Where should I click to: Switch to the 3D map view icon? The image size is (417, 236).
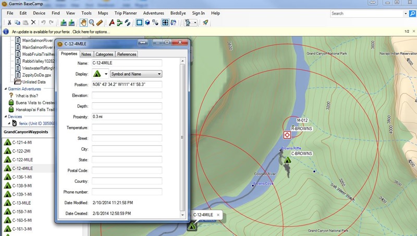148,22
